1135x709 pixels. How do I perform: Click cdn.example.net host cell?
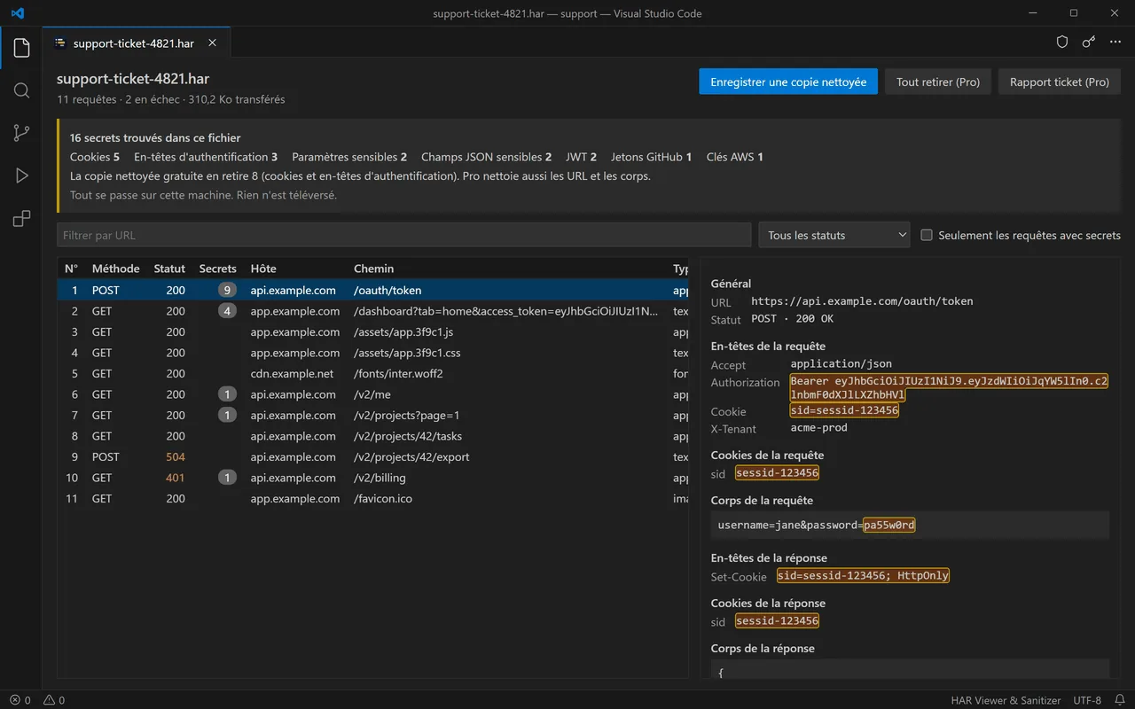coord(292,373)
